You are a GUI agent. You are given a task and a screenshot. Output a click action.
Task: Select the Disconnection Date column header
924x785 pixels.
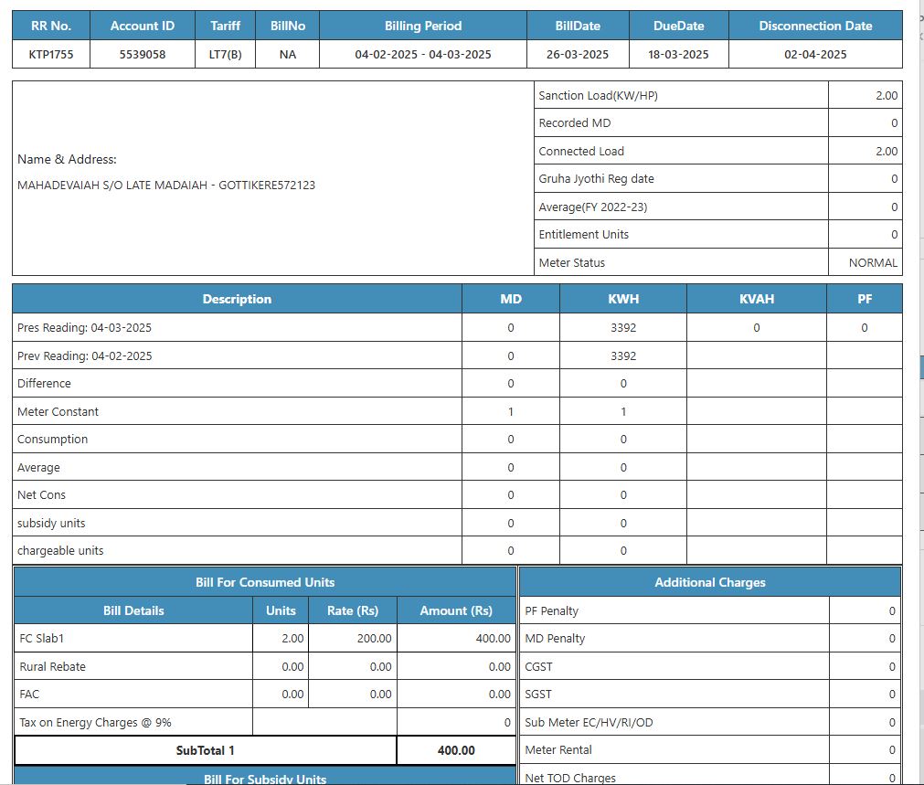click(815, 26)
